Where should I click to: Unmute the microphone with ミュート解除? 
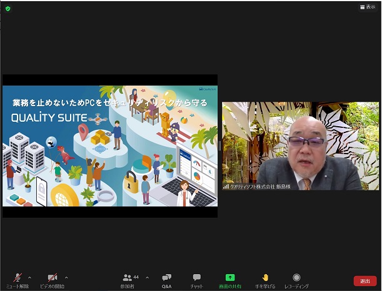coord(18,281)
